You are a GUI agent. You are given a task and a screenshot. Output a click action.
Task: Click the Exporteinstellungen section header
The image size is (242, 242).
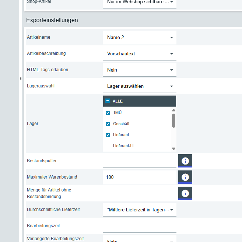52,20
